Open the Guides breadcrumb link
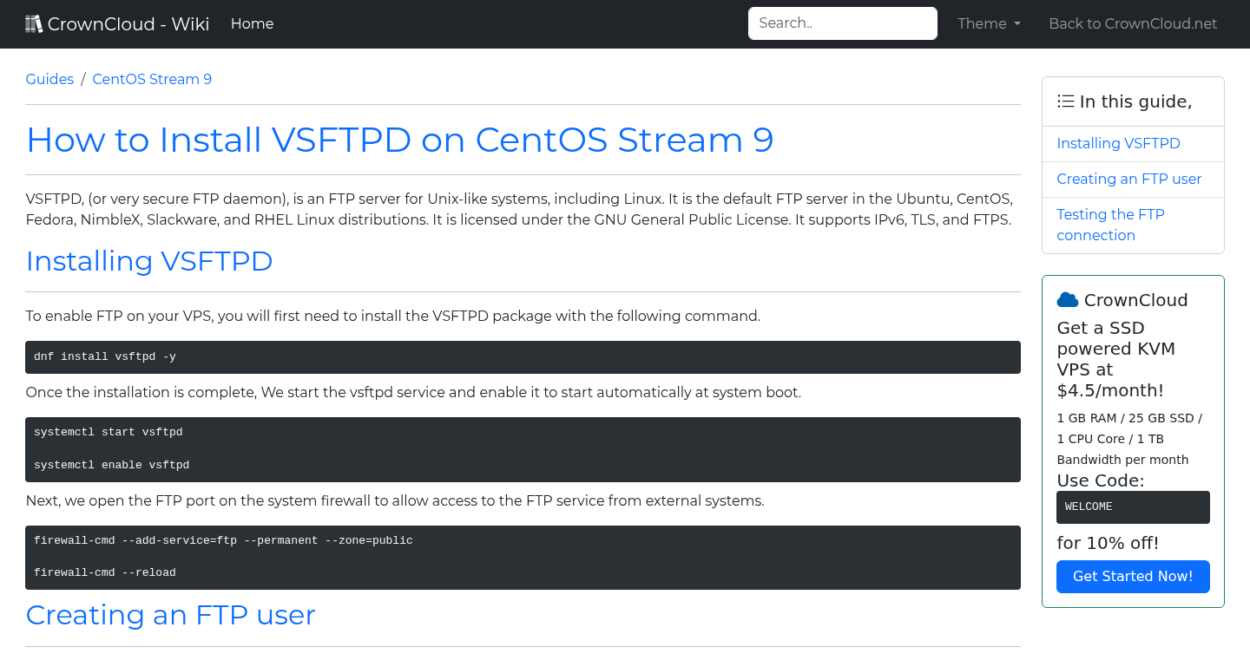The height and width of the screenshot is (660, 1250). click(x=49, y=79)
